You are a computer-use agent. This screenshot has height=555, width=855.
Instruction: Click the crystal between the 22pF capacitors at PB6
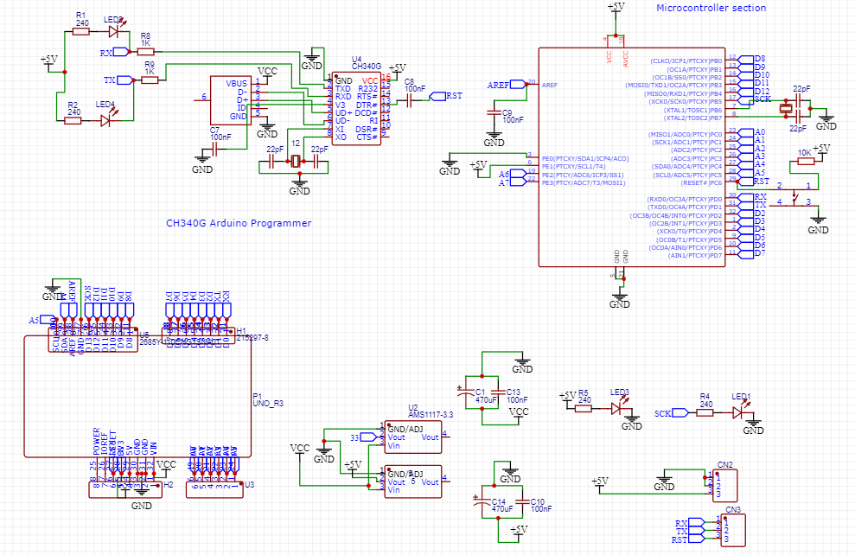point(785,108)
